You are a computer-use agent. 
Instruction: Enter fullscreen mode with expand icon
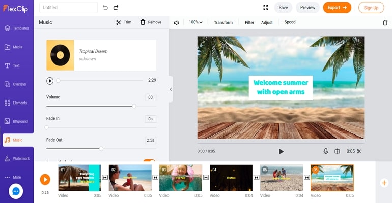(x=266, y=8)
